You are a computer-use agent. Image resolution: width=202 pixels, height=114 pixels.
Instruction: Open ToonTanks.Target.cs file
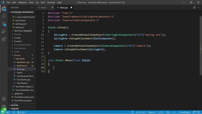pyautogui.click(x=22, y=87)
